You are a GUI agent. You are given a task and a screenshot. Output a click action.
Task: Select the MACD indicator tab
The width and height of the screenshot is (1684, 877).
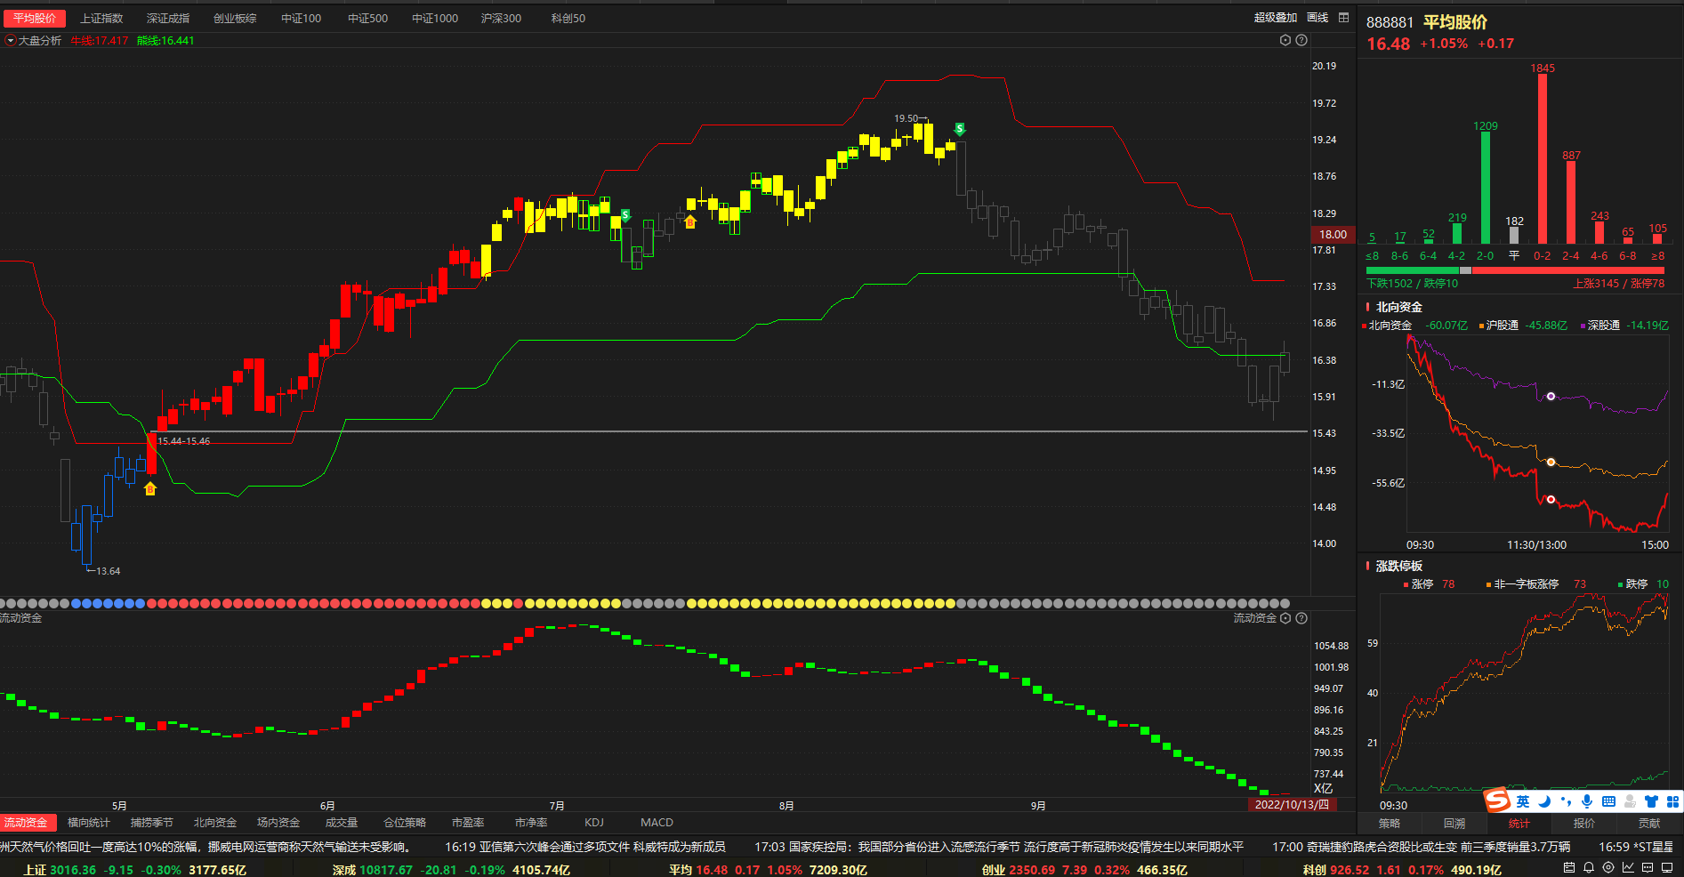tap(657, 823)
